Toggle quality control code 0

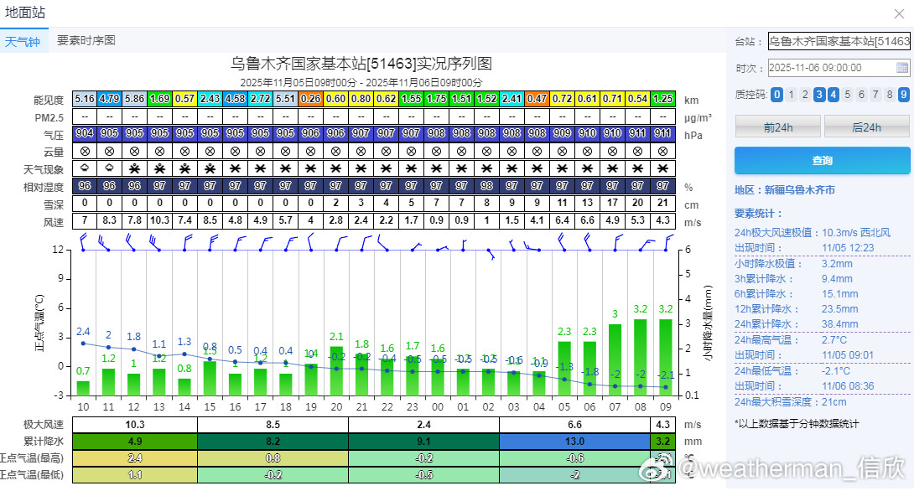pyautogui.click(x=777, y=95)
